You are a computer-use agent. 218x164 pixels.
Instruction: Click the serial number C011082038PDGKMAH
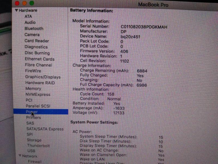pyautogui.click(x=144, y=27)
